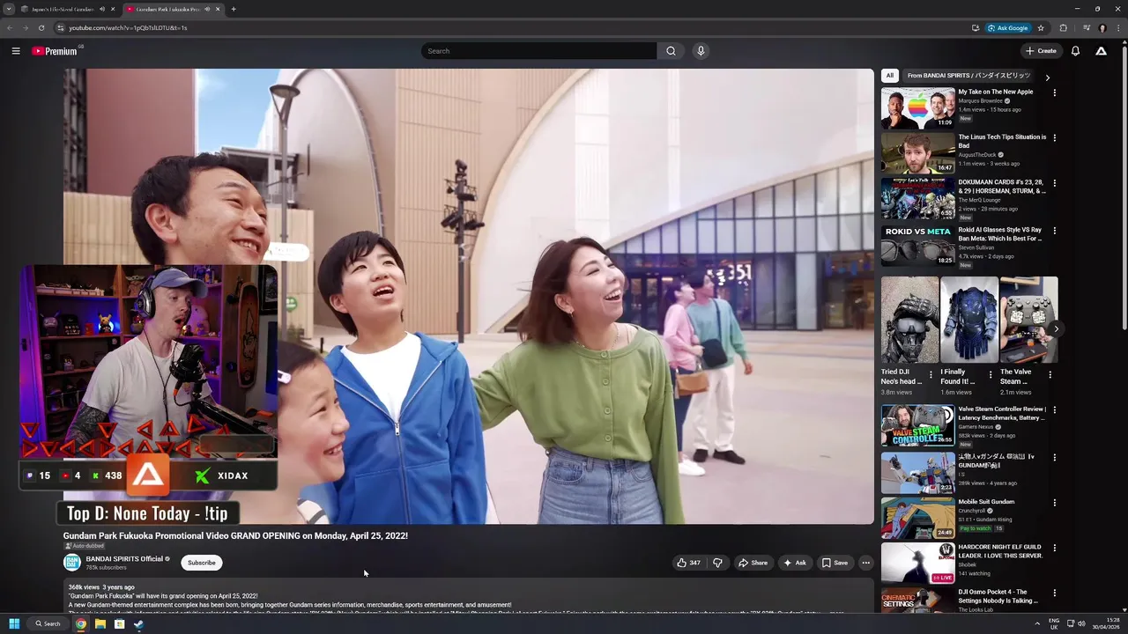The height and width of the screenshot is (634, 1128).
Task: Bookmark this page with the star icon
Action: [x=1040, y=28]
